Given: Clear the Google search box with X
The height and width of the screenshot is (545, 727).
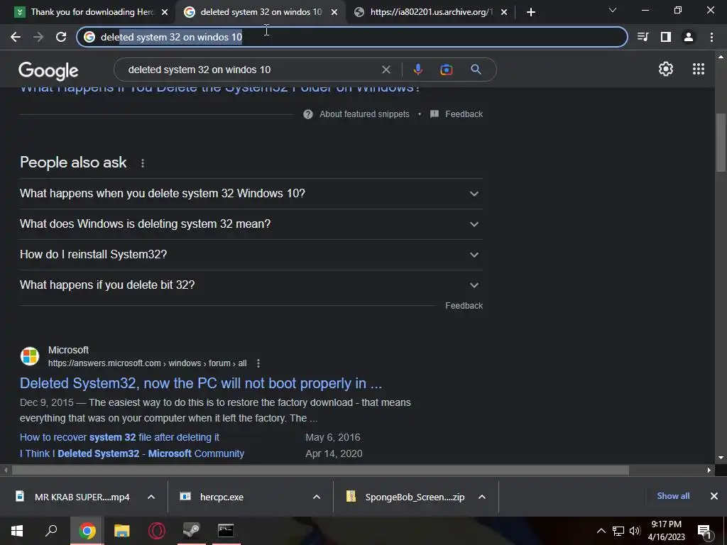Looking at the screenshot, I should coord(386,70).
